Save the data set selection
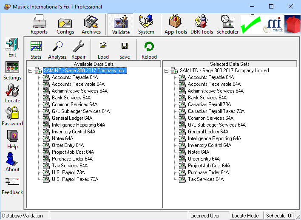The height and width of the screenshot is (220, 301). [125, 50]
